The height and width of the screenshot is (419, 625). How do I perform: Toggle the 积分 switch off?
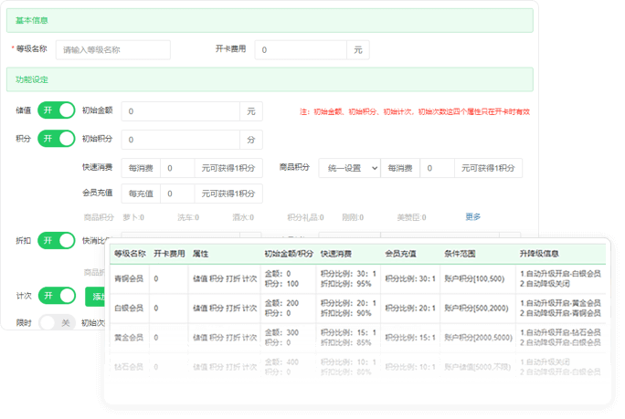[57, 139]
